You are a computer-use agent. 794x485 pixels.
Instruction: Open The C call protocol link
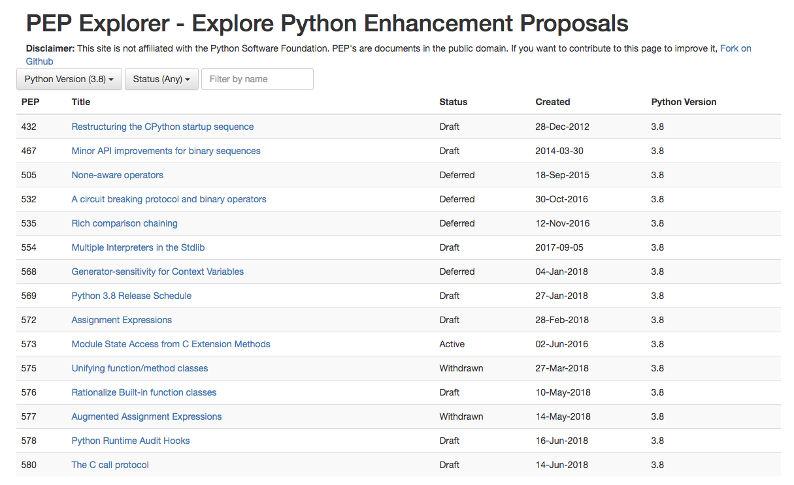(110, 465)
